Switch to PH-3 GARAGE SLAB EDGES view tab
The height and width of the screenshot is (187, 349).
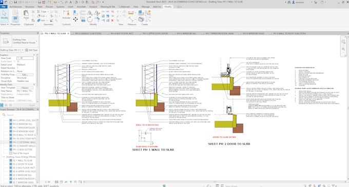click(x=88, y=33)
